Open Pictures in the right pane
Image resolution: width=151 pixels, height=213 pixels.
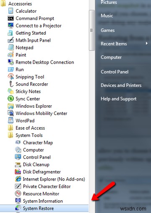coord(109,2)
